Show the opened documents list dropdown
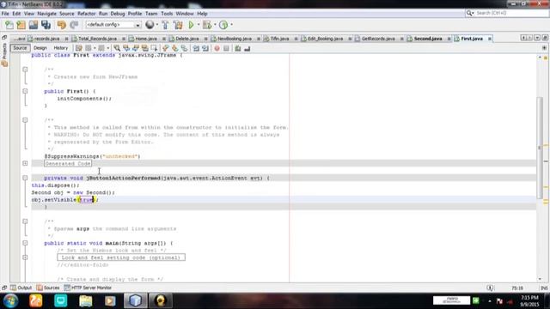 pos(537,38)
